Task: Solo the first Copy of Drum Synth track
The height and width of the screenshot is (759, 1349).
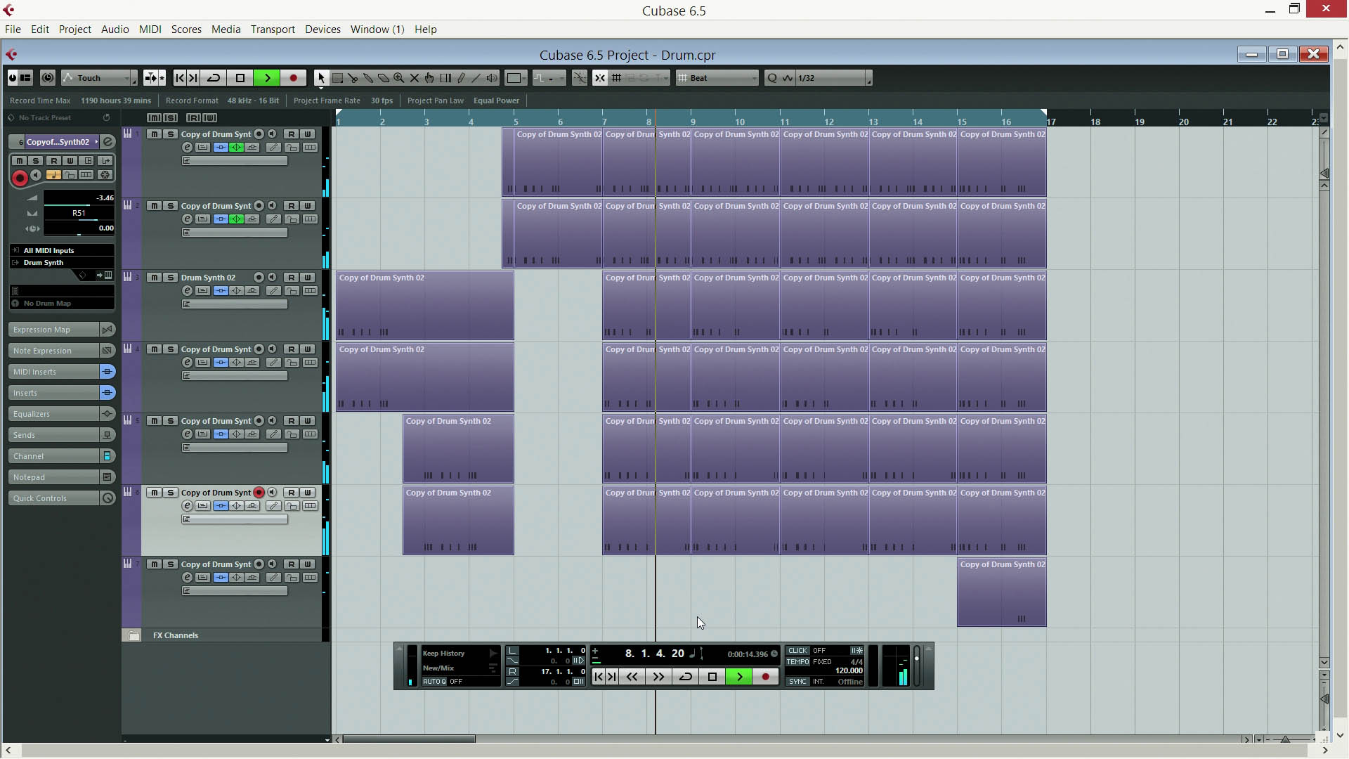Action: (x=170, y=134)
